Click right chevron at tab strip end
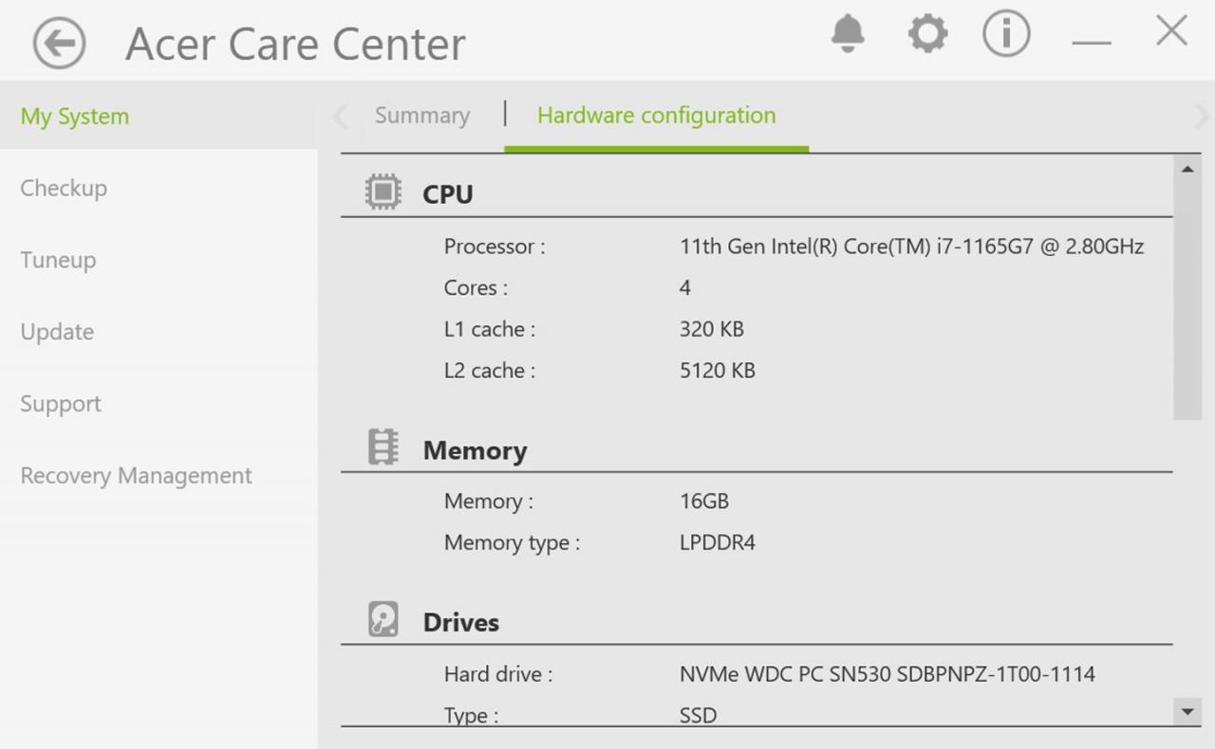 (x=1202, y=117)
